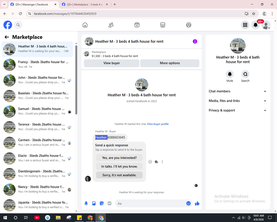The width and height of the screenshot is (277, 222).
Task: Expand Chat members section
Action: (238, 91)
